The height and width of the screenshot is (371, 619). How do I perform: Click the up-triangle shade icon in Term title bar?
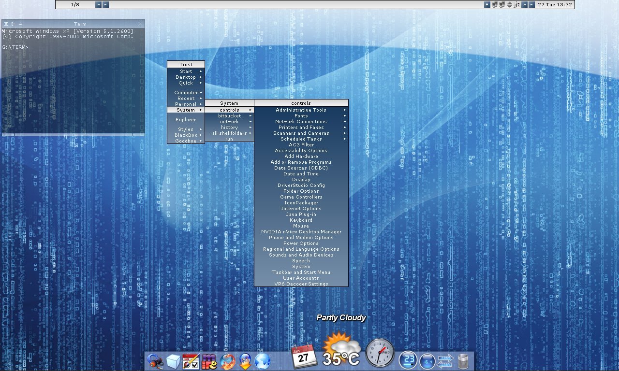coord(20,24)
